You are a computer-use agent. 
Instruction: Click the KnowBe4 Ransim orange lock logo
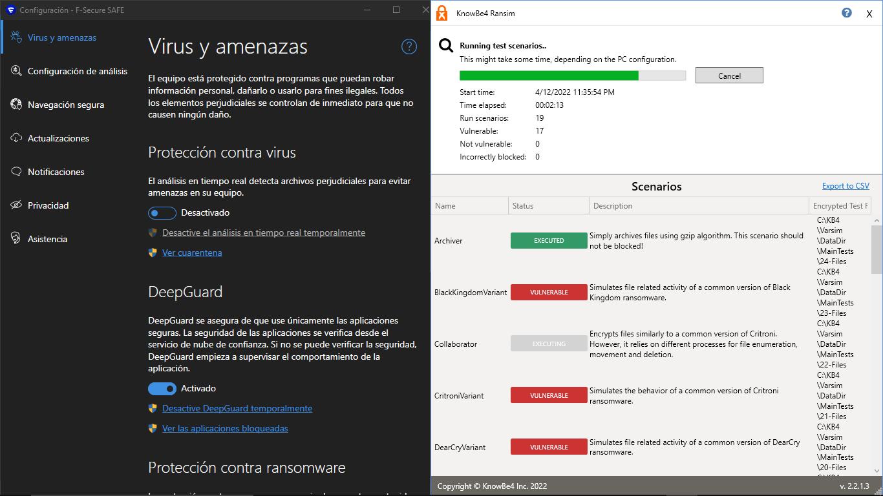pos(441,13)
